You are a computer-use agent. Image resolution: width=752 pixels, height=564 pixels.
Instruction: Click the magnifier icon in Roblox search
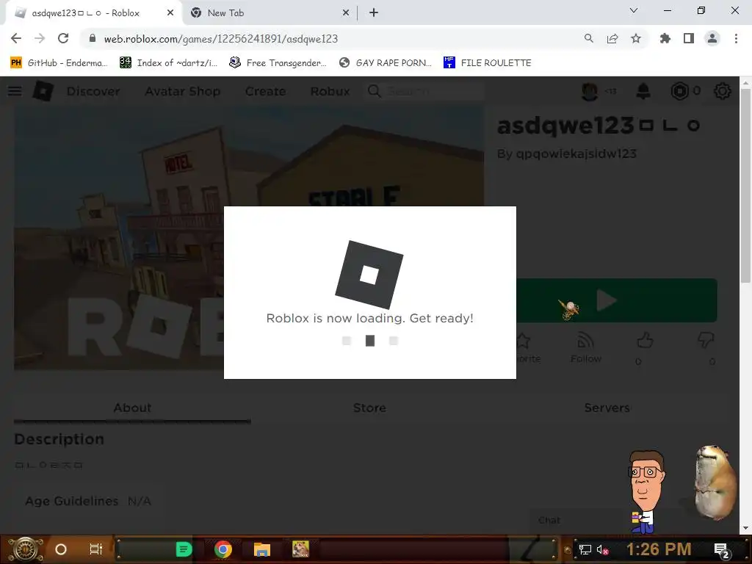click(x=375, y=90)
